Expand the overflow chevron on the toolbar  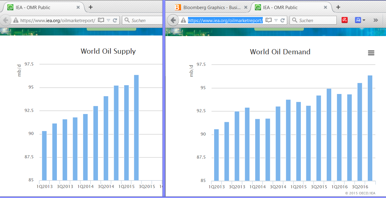pos(376,20)
